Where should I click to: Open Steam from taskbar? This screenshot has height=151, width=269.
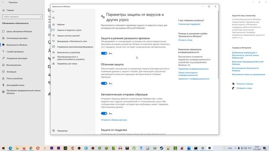click(161, 148)
